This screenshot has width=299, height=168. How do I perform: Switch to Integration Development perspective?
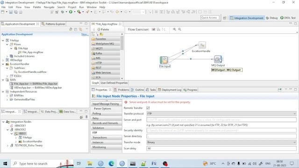(247, 18)
